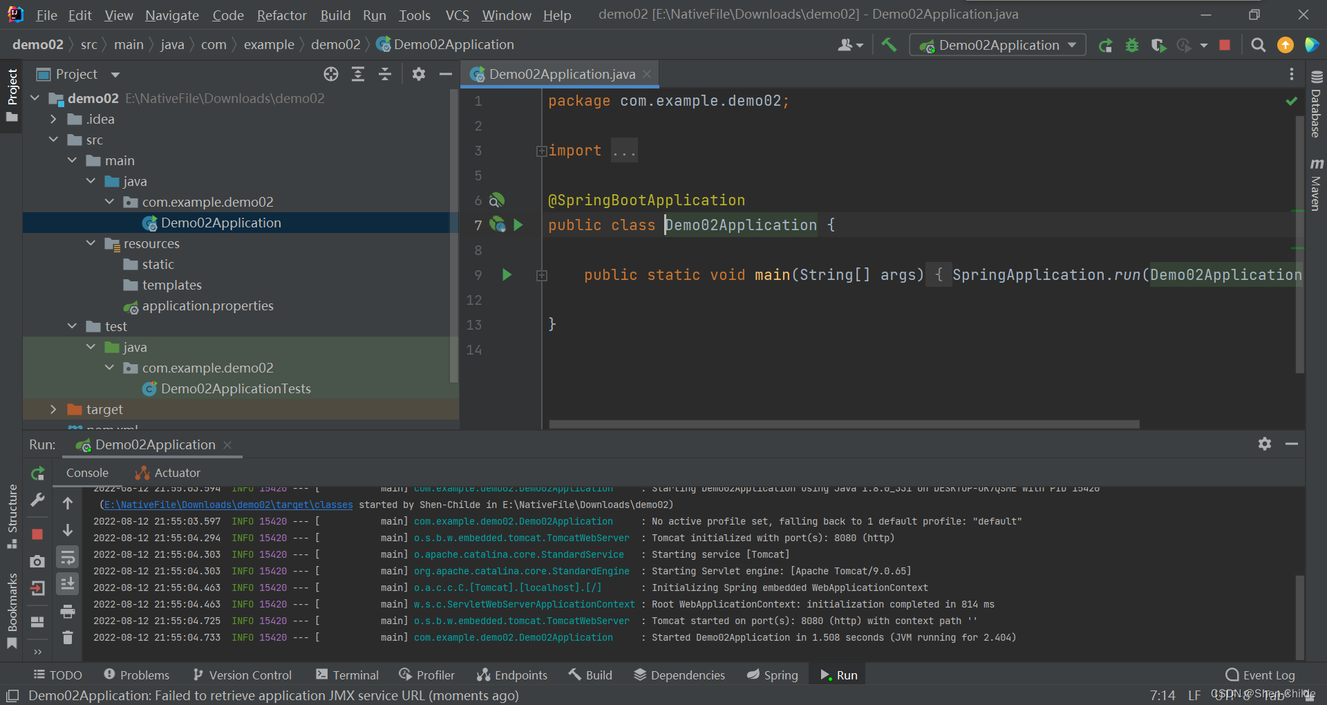Open target\classes path link in console
Viewport: 1327px width, 705px height.
pos(228,505)
